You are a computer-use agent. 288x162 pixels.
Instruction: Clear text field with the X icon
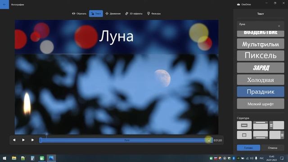click(279, 26)
